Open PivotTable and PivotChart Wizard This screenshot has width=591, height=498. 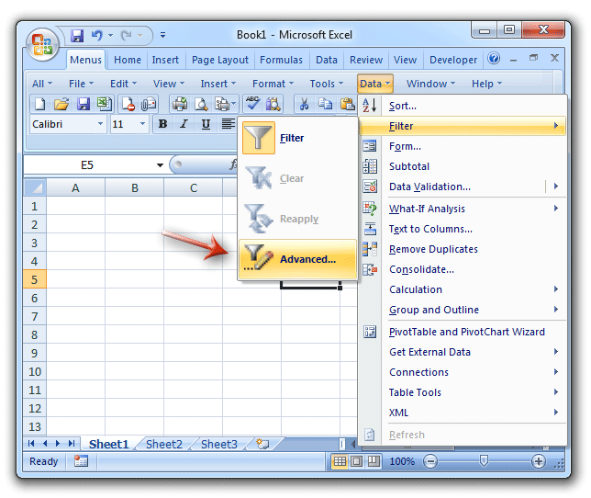pos(463,332)
